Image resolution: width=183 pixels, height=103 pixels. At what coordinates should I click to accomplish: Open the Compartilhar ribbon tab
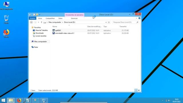click(50, 18)
